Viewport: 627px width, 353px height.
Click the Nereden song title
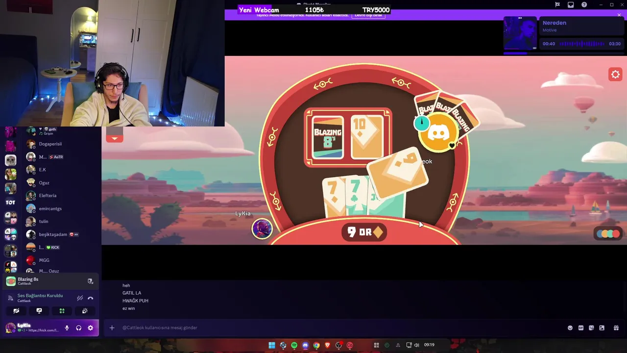pyautogui.click(x=554, y=23)
